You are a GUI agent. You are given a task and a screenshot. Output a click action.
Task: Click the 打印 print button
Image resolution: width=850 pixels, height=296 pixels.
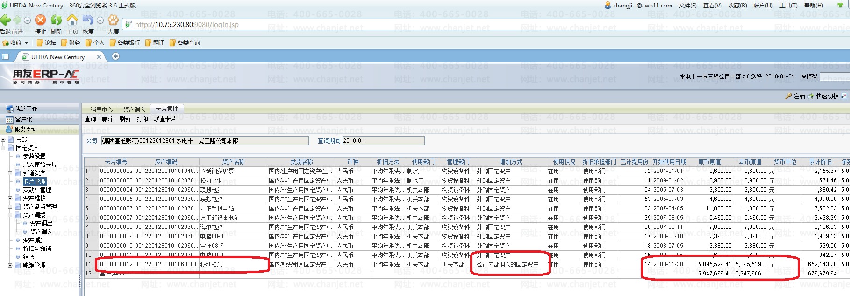click(x=143, y=119)
